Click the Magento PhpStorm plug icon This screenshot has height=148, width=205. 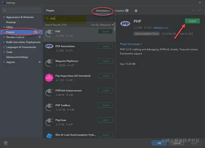[x=49, y=63]
